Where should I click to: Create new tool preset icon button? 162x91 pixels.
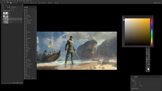point(33,78)
